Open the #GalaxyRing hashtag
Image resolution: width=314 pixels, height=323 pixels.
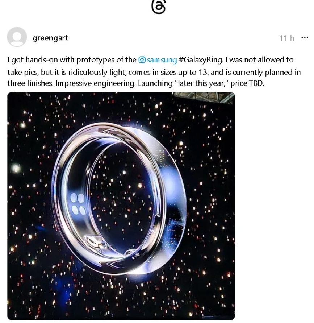201,60
